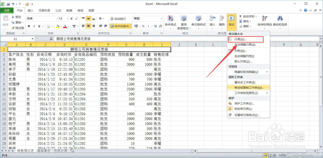Viewport: 323px width, 158px height.
Task: Open Find and Select (查找和选择)
Action: tap(280, 22)
